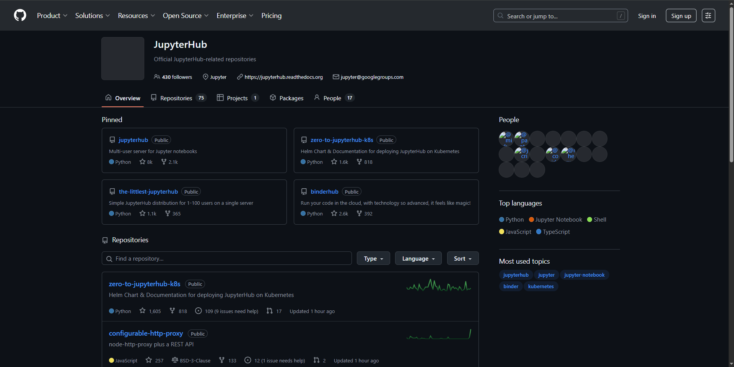Filter by Python in Top languages
This screenshot has width=734, height=367.
(511, 220)
